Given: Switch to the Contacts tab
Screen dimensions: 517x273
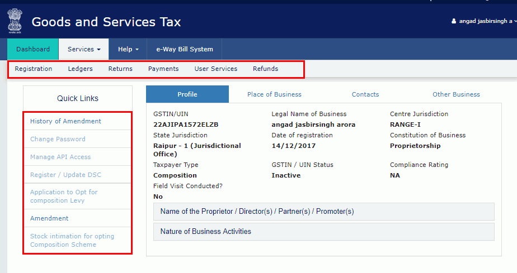Looking at the screenshot, I should pyautogui.click(x=365, y=94).
